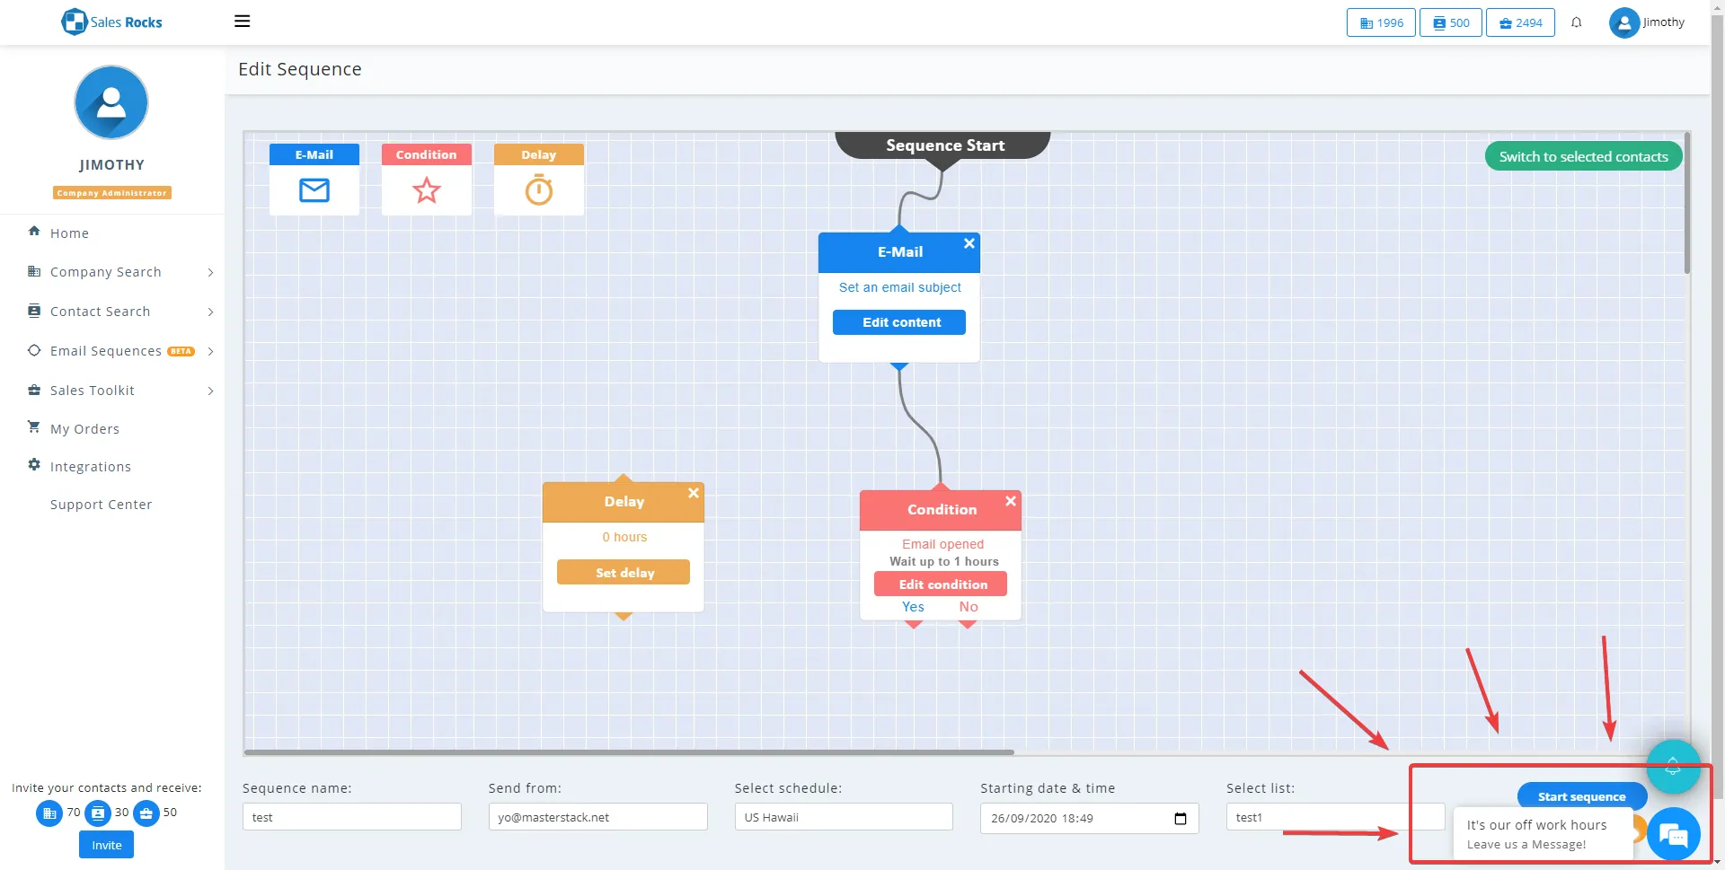Viewport: 1725px width, 870px height.
Task: Open the Integrations menu item
Action: (91, 467)
